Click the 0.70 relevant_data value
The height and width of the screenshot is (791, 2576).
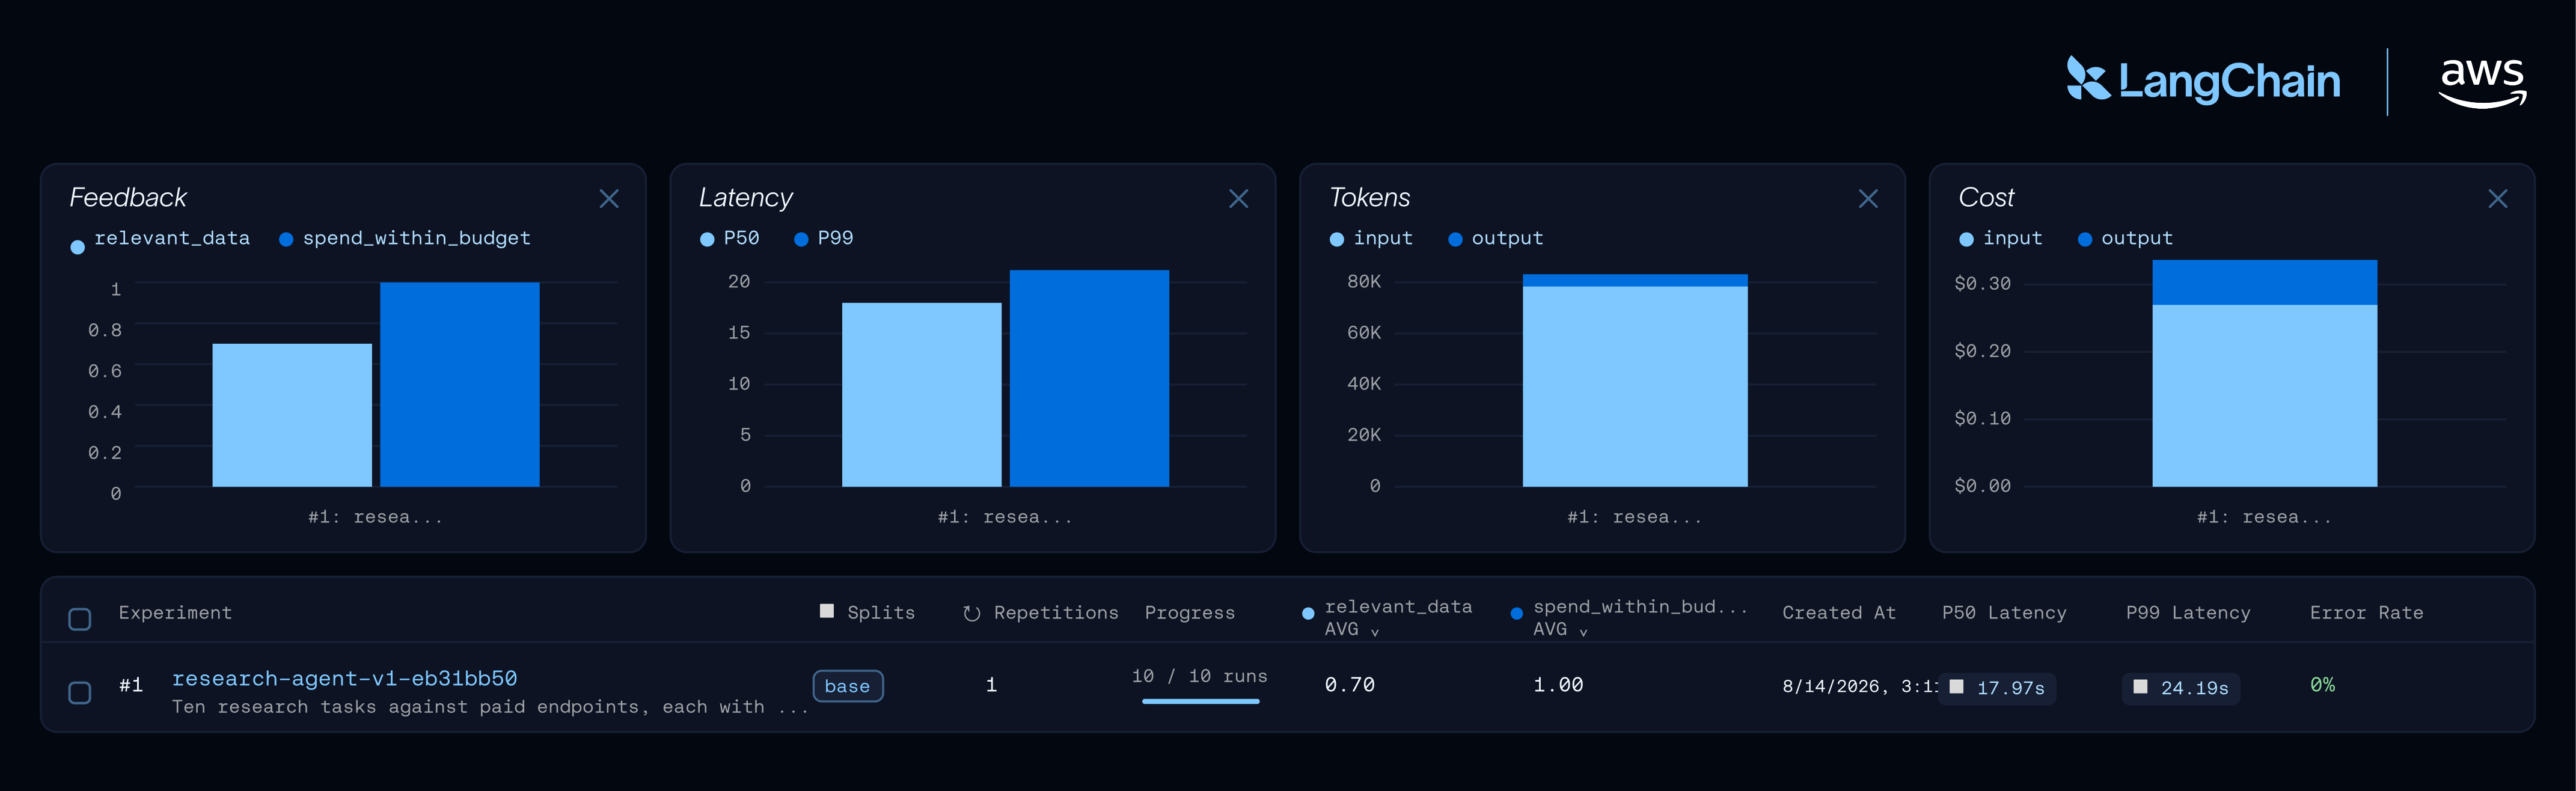click(1349, 685)
